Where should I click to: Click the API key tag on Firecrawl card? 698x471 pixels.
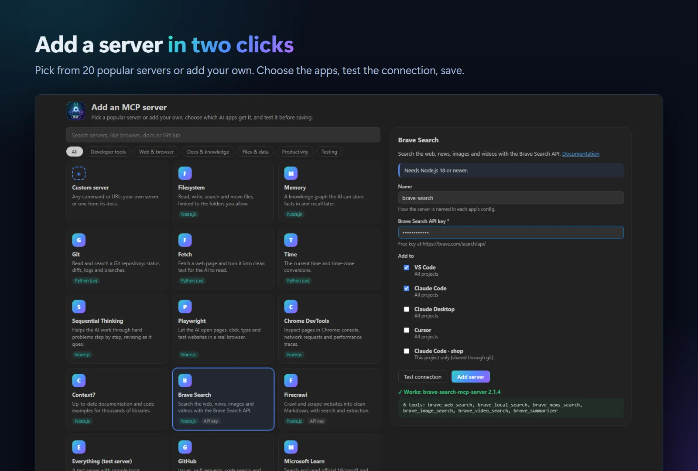click(x=317, y=421)
